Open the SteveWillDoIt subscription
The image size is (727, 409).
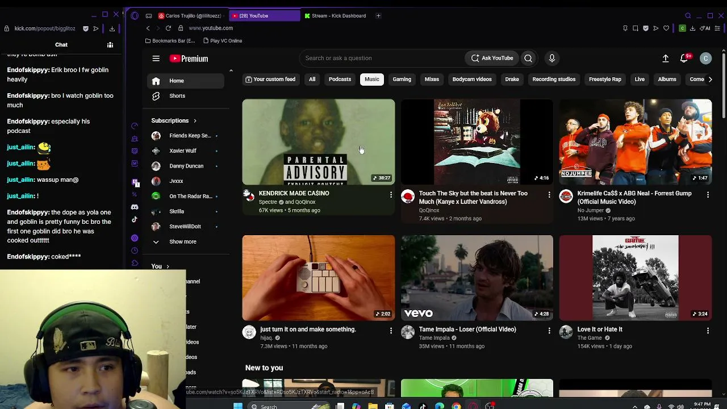point(186,226)
